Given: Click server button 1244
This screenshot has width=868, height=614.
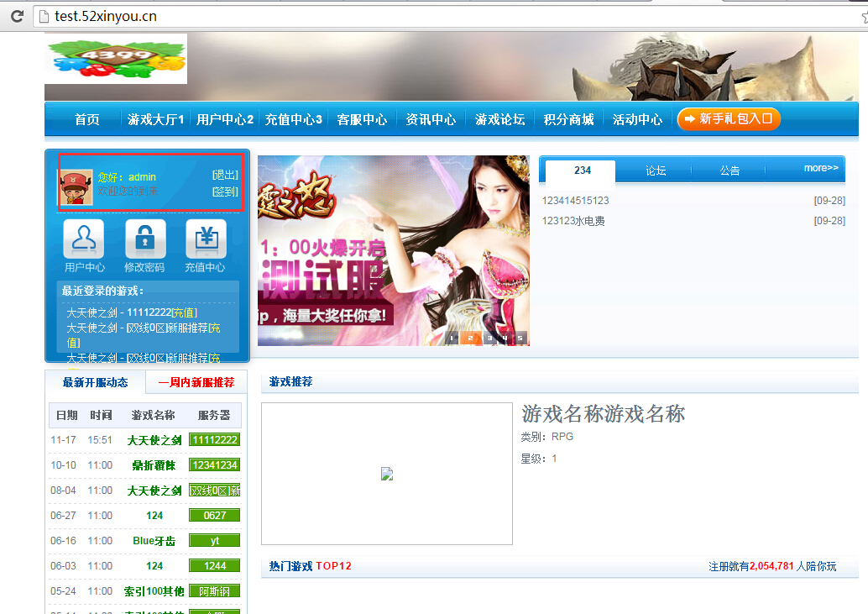Looking at the screenshot, I should click(215, 566).
